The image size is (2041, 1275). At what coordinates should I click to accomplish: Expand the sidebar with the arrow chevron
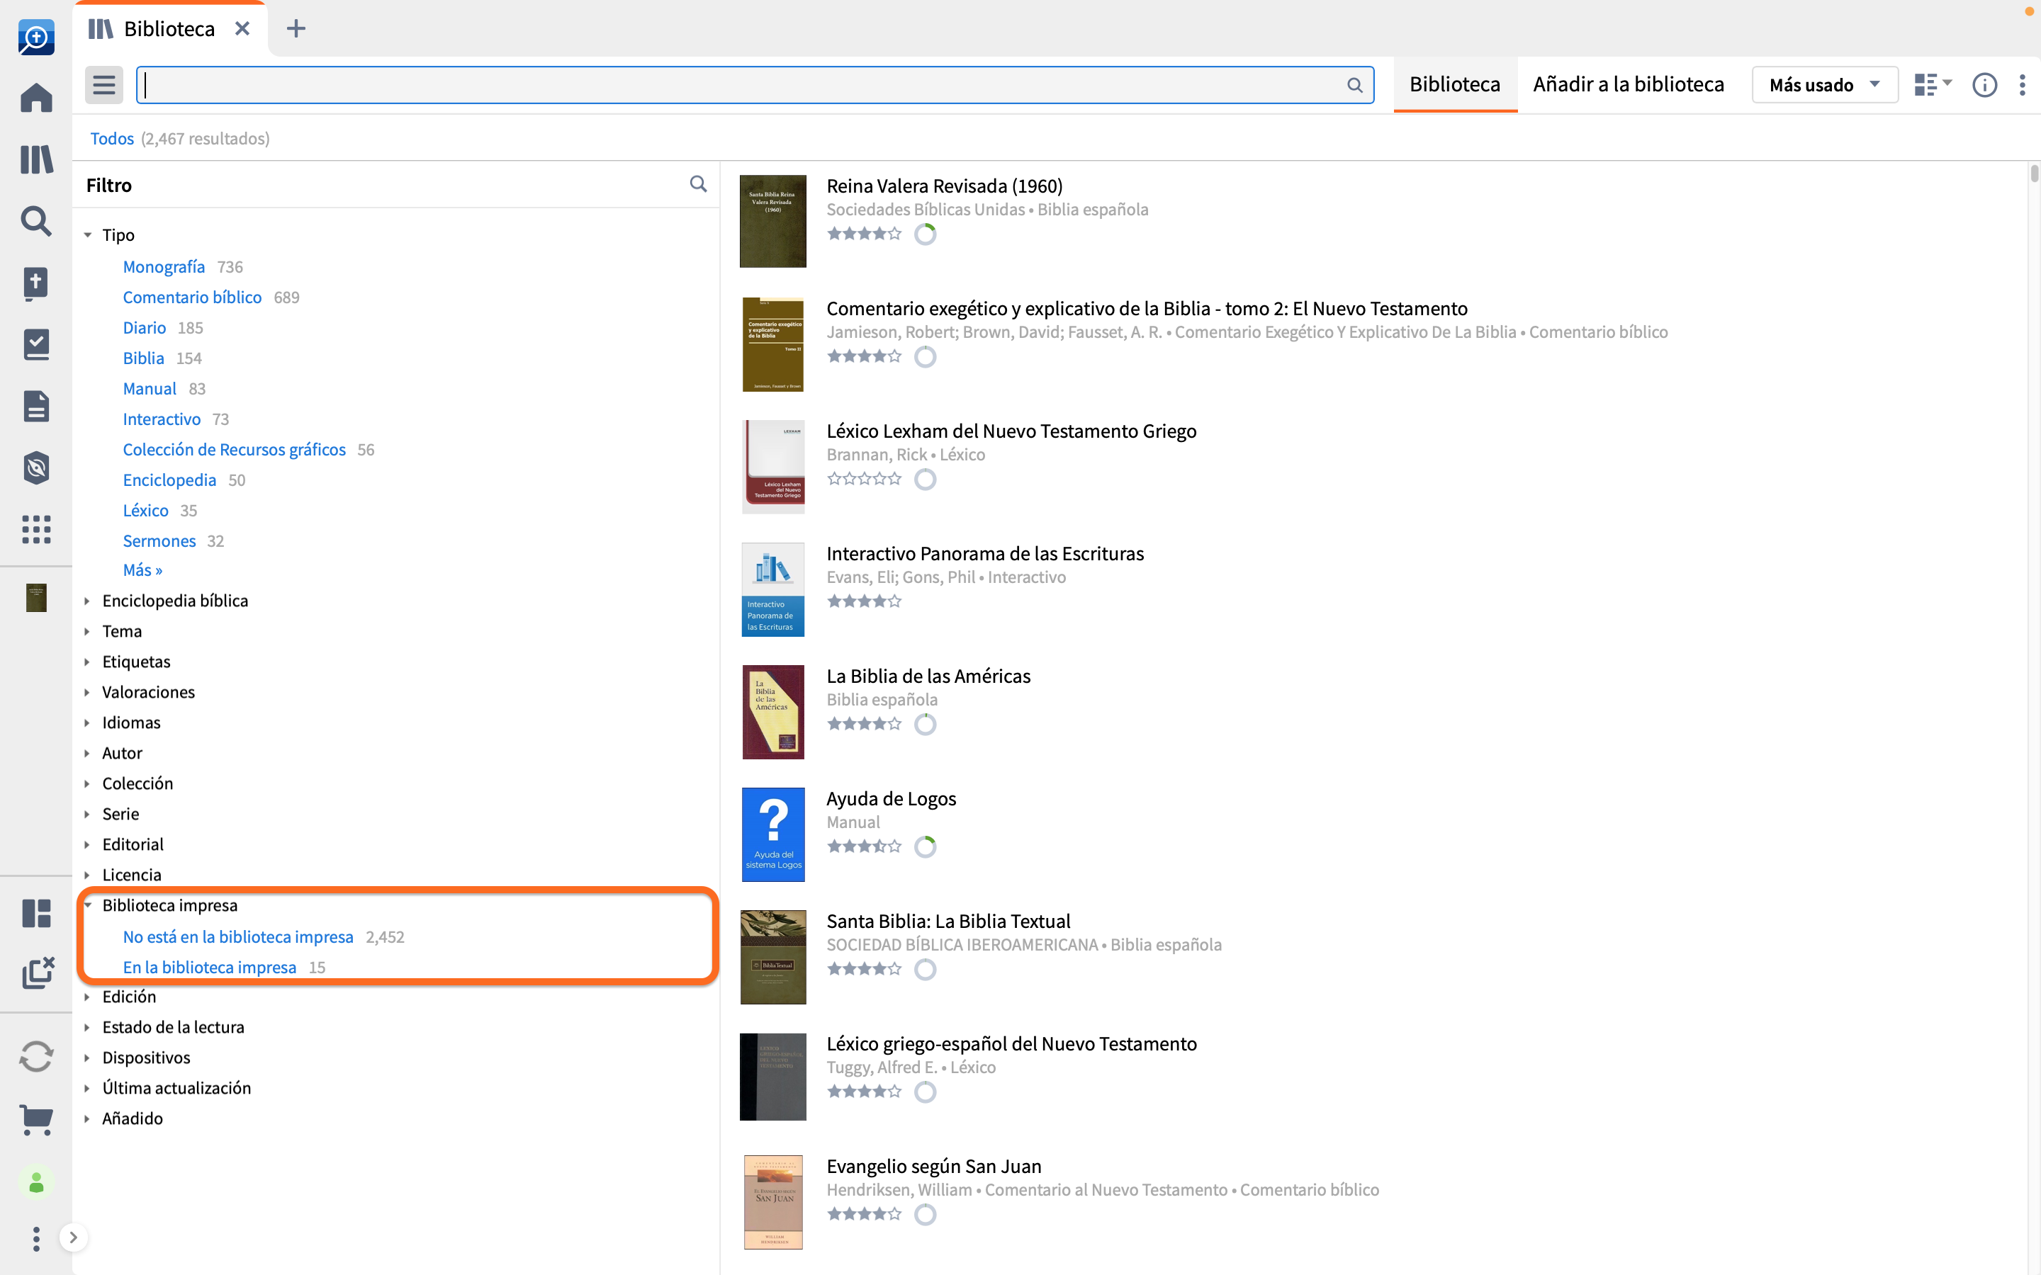point(74,1237)
